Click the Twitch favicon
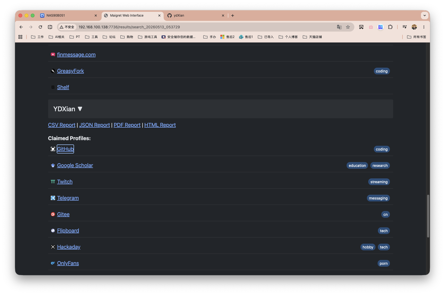445x295 pixels. coord(53,182)
